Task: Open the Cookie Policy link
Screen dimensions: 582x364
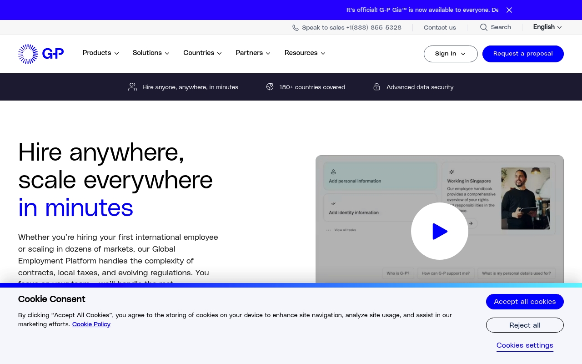Action: [91, 324]
